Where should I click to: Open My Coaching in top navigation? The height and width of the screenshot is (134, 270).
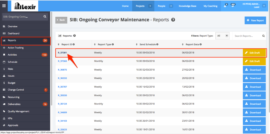[x=210, y=6]
